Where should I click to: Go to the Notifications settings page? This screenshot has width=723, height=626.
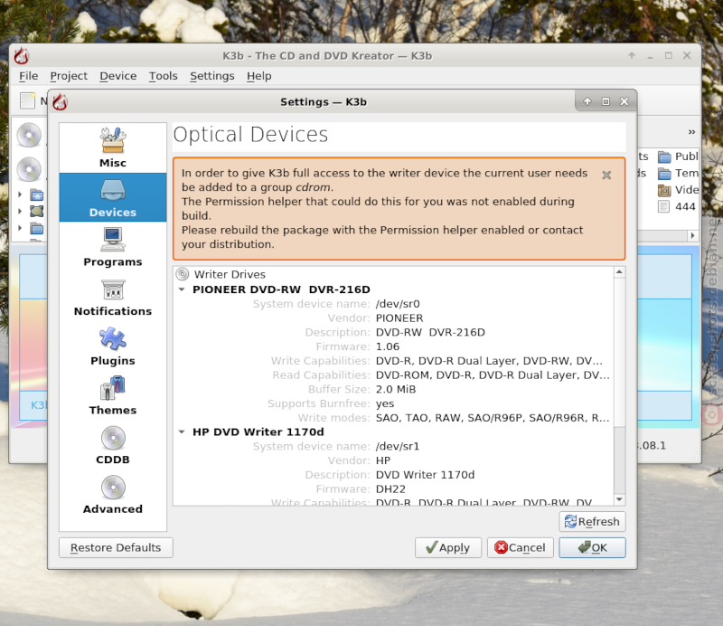[113, 297]
